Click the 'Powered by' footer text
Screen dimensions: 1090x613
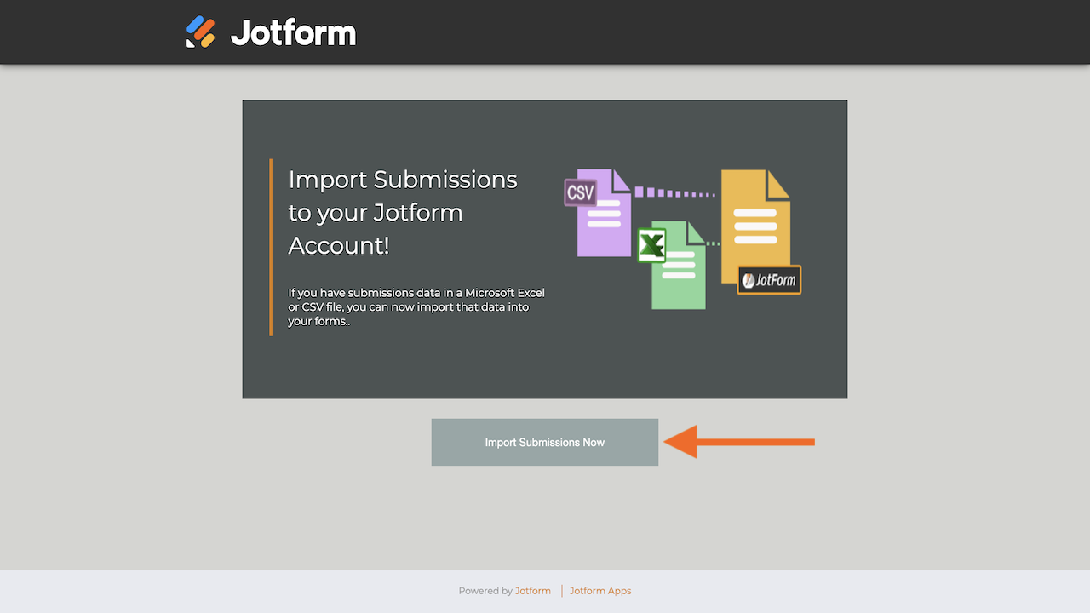pyautogui.click(x=485, y=591)
